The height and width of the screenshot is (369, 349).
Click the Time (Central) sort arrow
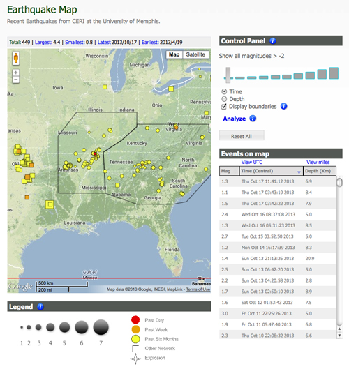[x=299, y=172]
